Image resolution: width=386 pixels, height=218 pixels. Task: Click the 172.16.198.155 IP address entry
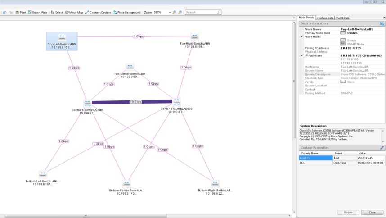click(351, 63)
